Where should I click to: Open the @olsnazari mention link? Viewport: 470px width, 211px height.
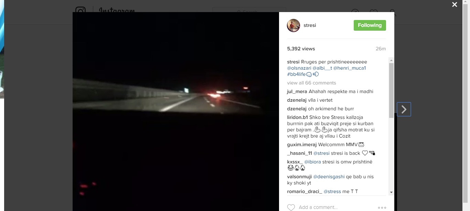click(x=299, y=68)
